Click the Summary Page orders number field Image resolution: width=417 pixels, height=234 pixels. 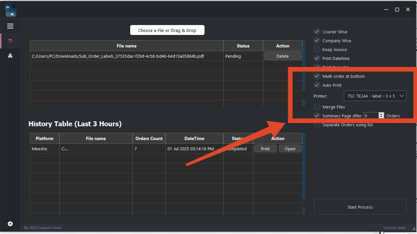[371, 116]
